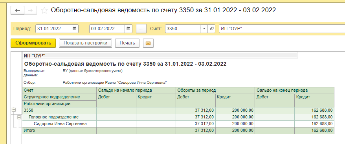Screen dimensions: 345x144
Task: Click Сальдо на начало периода header
Action: tap(136, 90)
